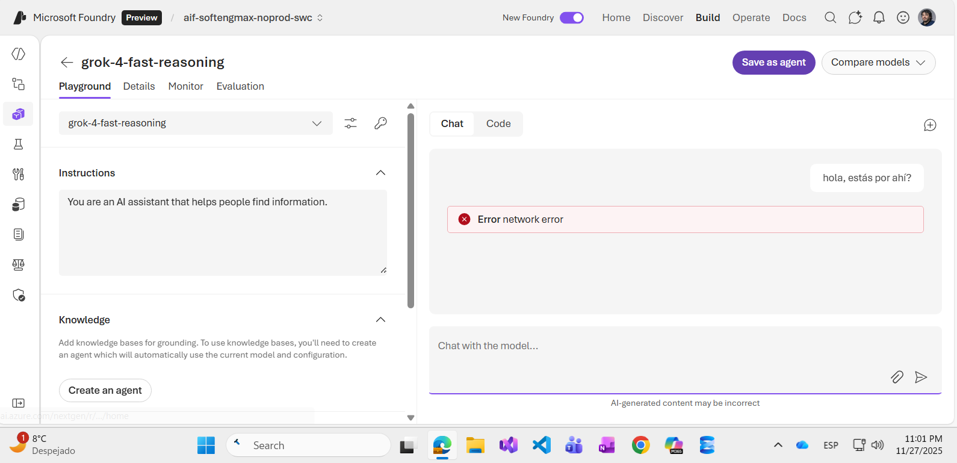Open search with the magnifier icon in header
The width and height of the screenshot is (957, 463).
point(831,17)
